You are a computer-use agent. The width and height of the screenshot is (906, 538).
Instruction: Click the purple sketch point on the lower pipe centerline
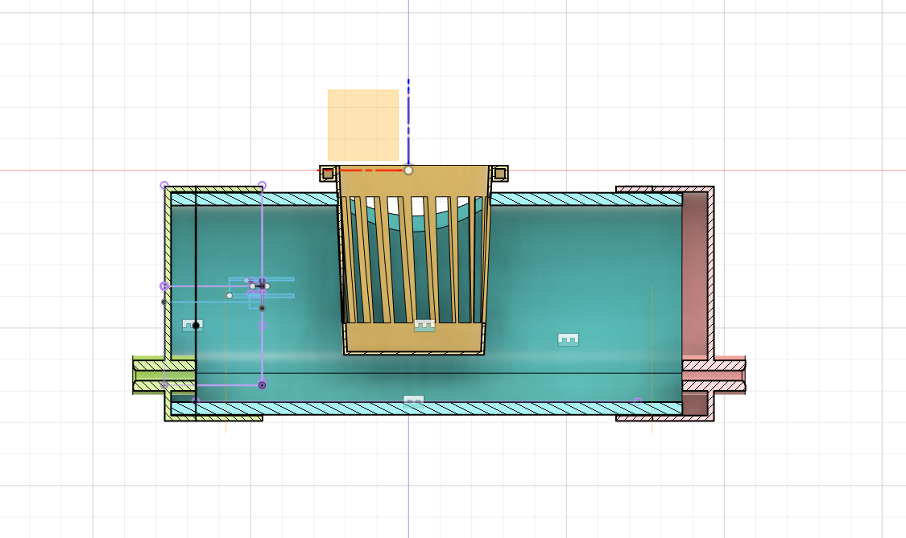coord(263,384)
